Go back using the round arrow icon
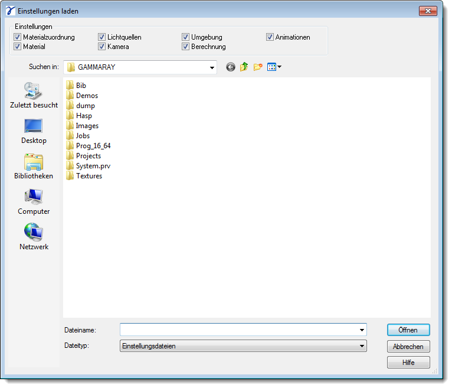The image size is (452, 388). click(x=230, y=67)
